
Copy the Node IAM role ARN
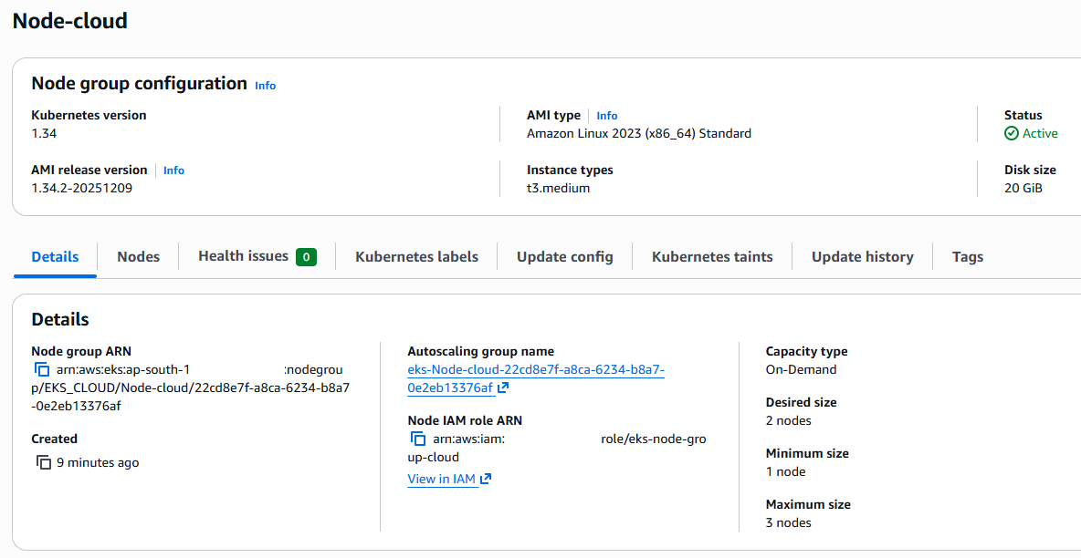(x=418, y=439)
